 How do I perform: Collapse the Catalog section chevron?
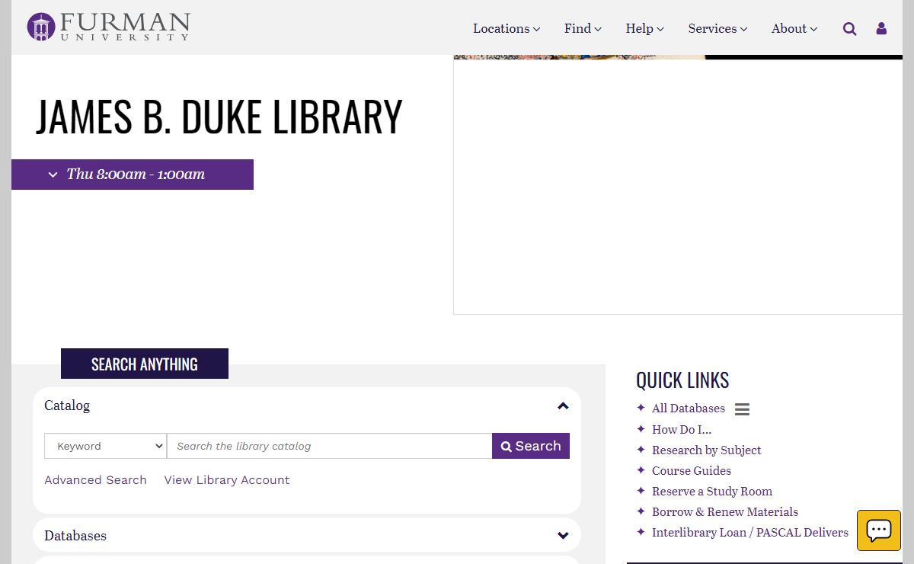[x=563, y=405]
